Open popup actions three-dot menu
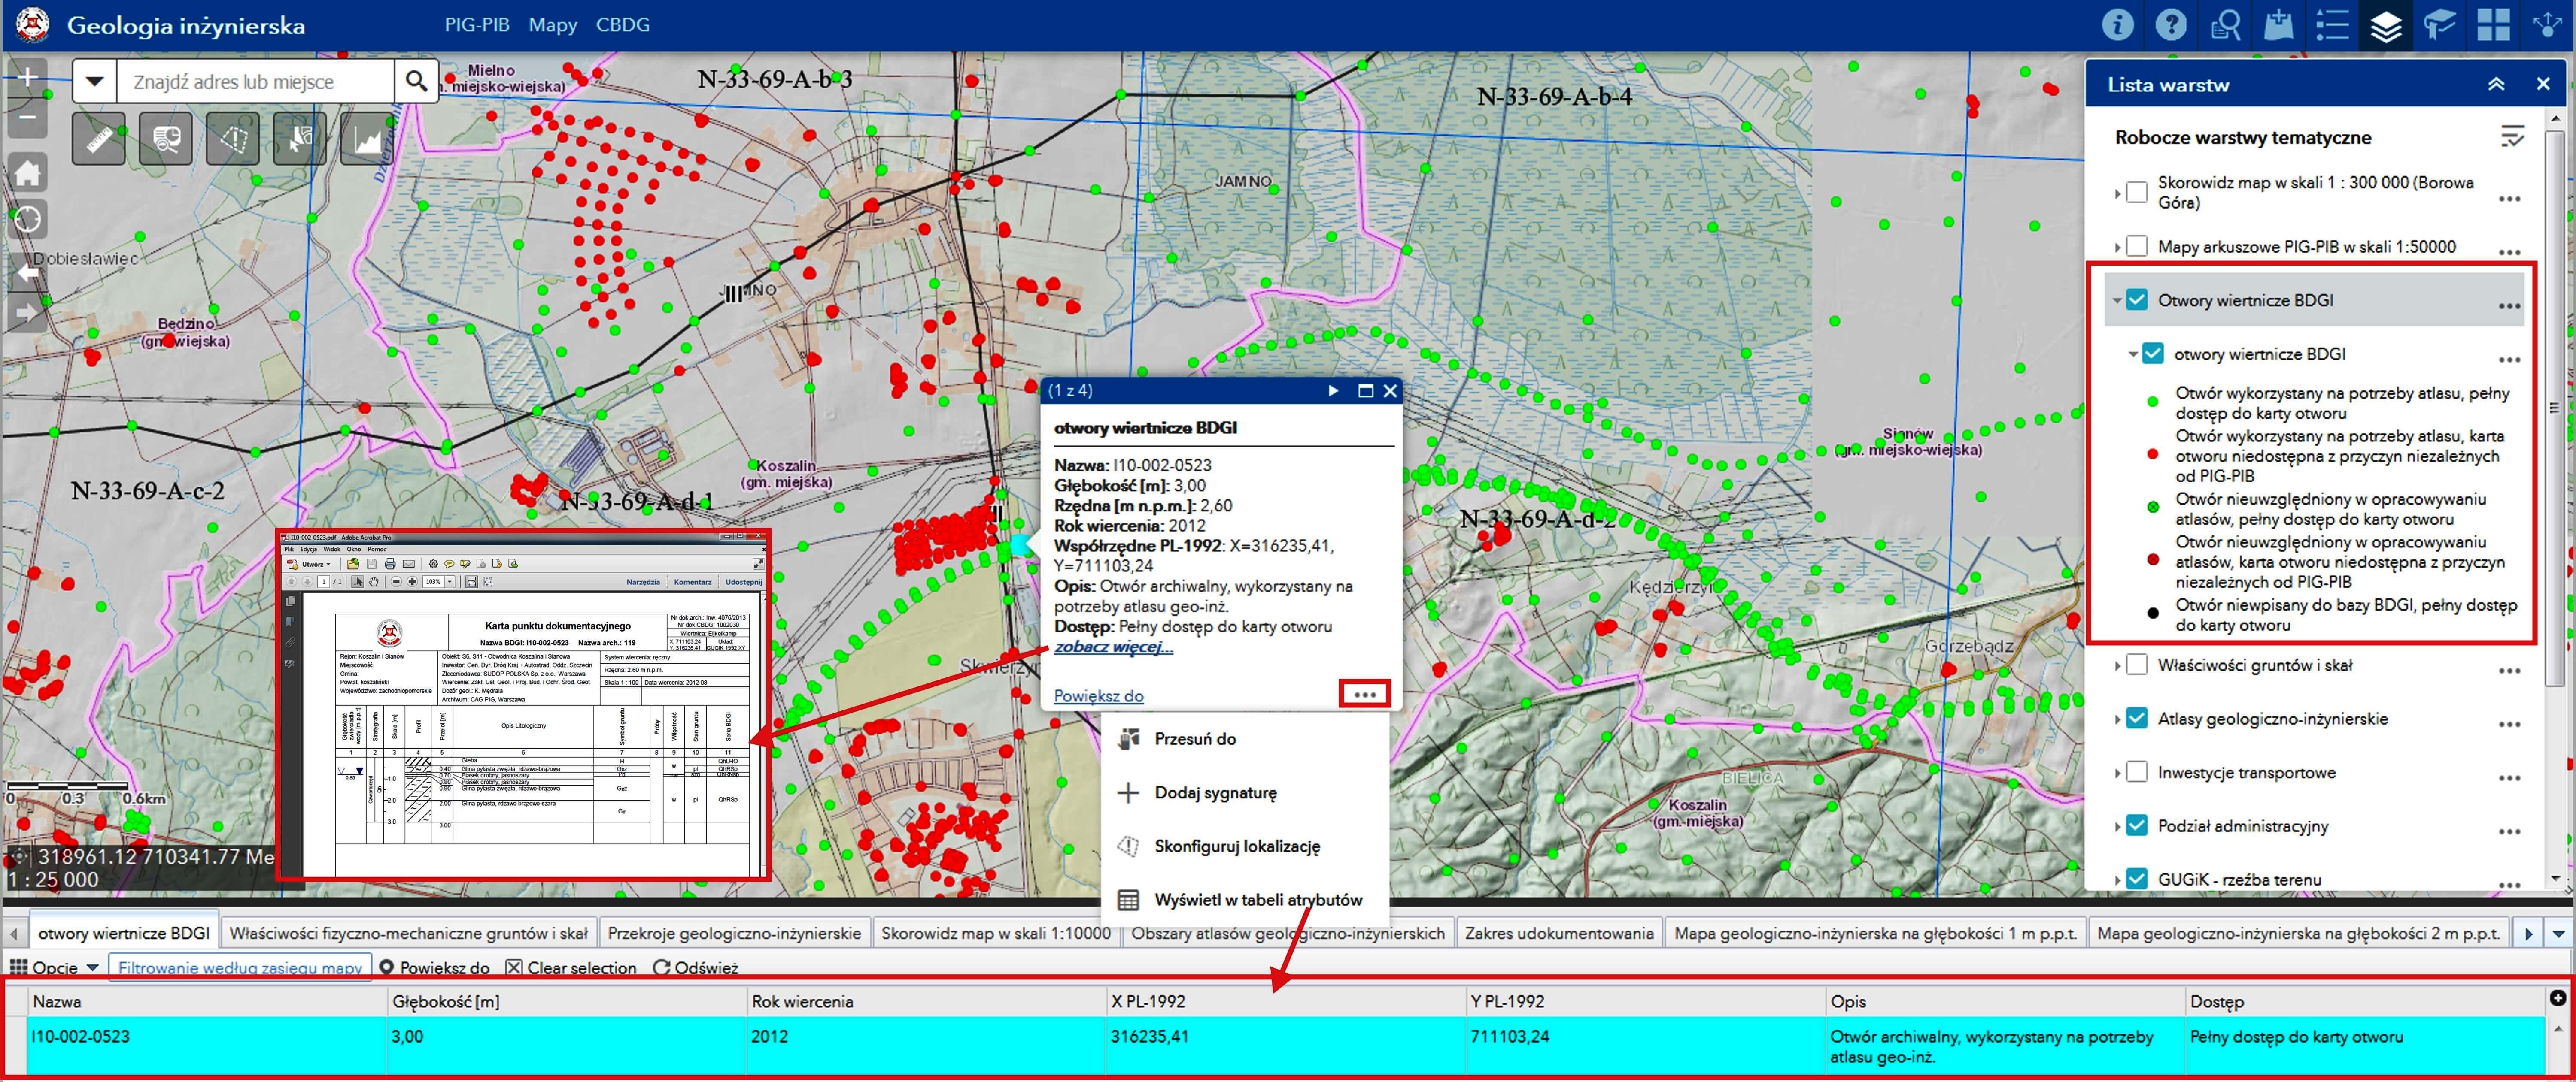The image size is (2576, 1082). [x=1364, y=694]
